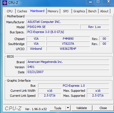
Task: Select bus specs PCI-Express 3.0 (8.0 GT/s)
Action: (68, 32)
